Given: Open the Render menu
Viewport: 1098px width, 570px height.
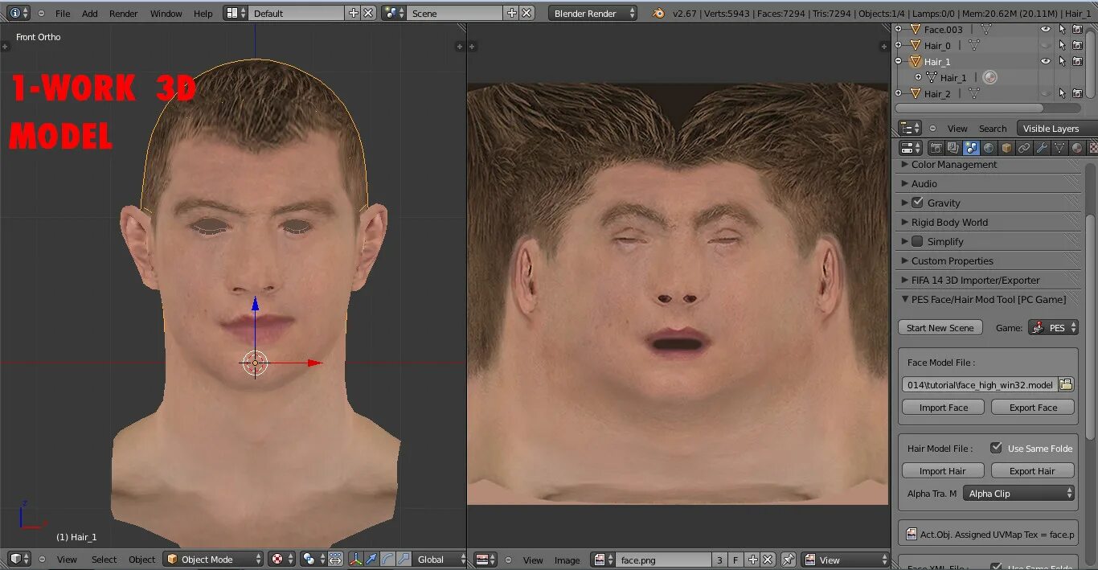Looking at the screenshot, I should click(x=124, y=14).
